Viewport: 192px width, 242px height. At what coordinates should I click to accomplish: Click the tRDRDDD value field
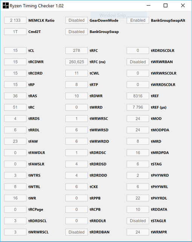[77, 175]
